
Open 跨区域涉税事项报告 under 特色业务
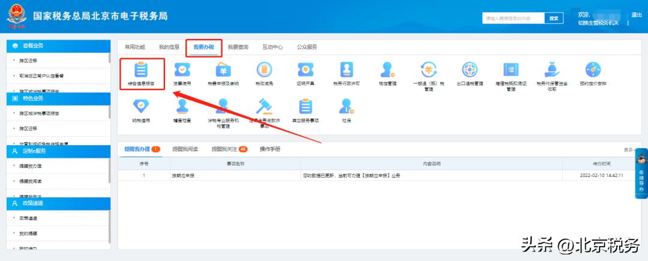pyautogui.click(x=39, y=113)
